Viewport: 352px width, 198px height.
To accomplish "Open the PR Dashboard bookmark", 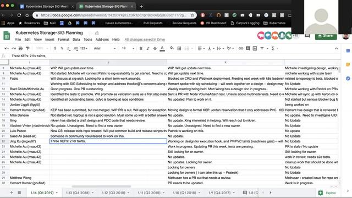I will tap(213, 23).
